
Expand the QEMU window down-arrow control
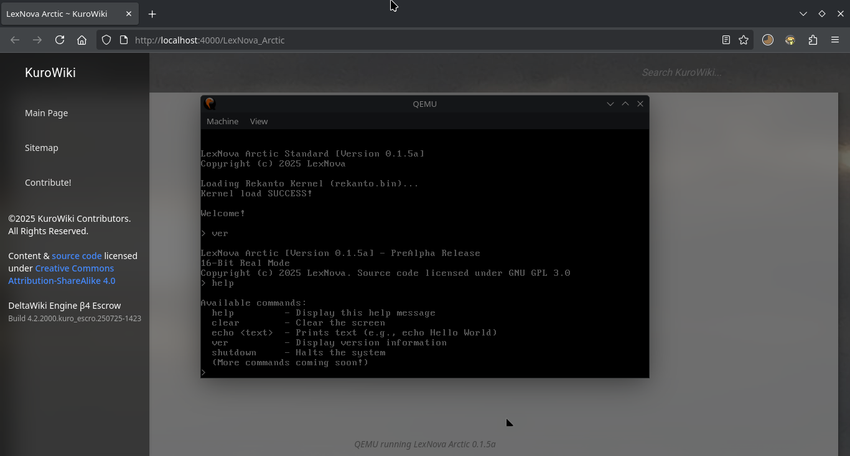(610, 104)
